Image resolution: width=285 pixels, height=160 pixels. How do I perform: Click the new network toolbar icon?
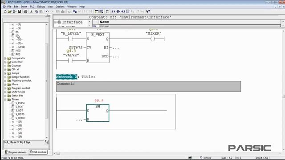pyautogui.click(x=107, y=12)
